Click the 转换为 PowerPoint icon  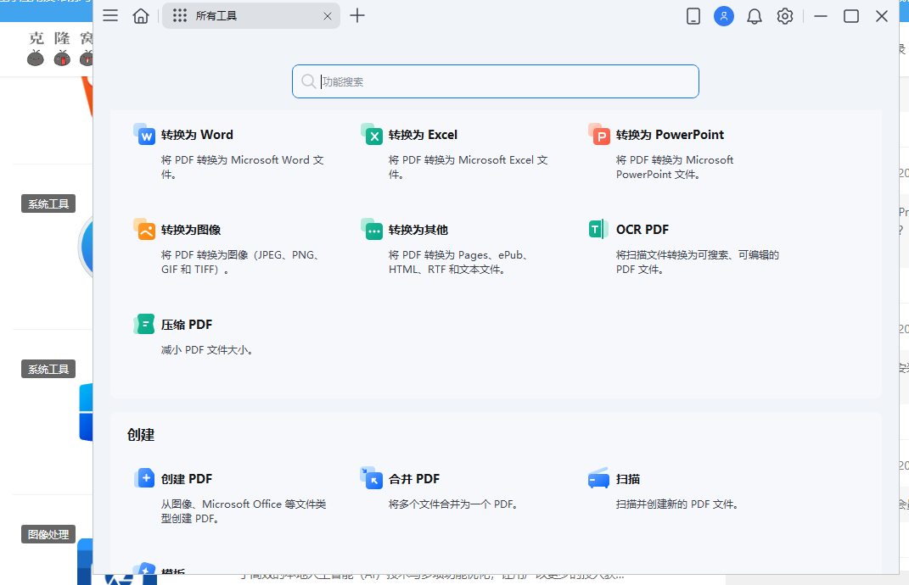pos(599,134)
